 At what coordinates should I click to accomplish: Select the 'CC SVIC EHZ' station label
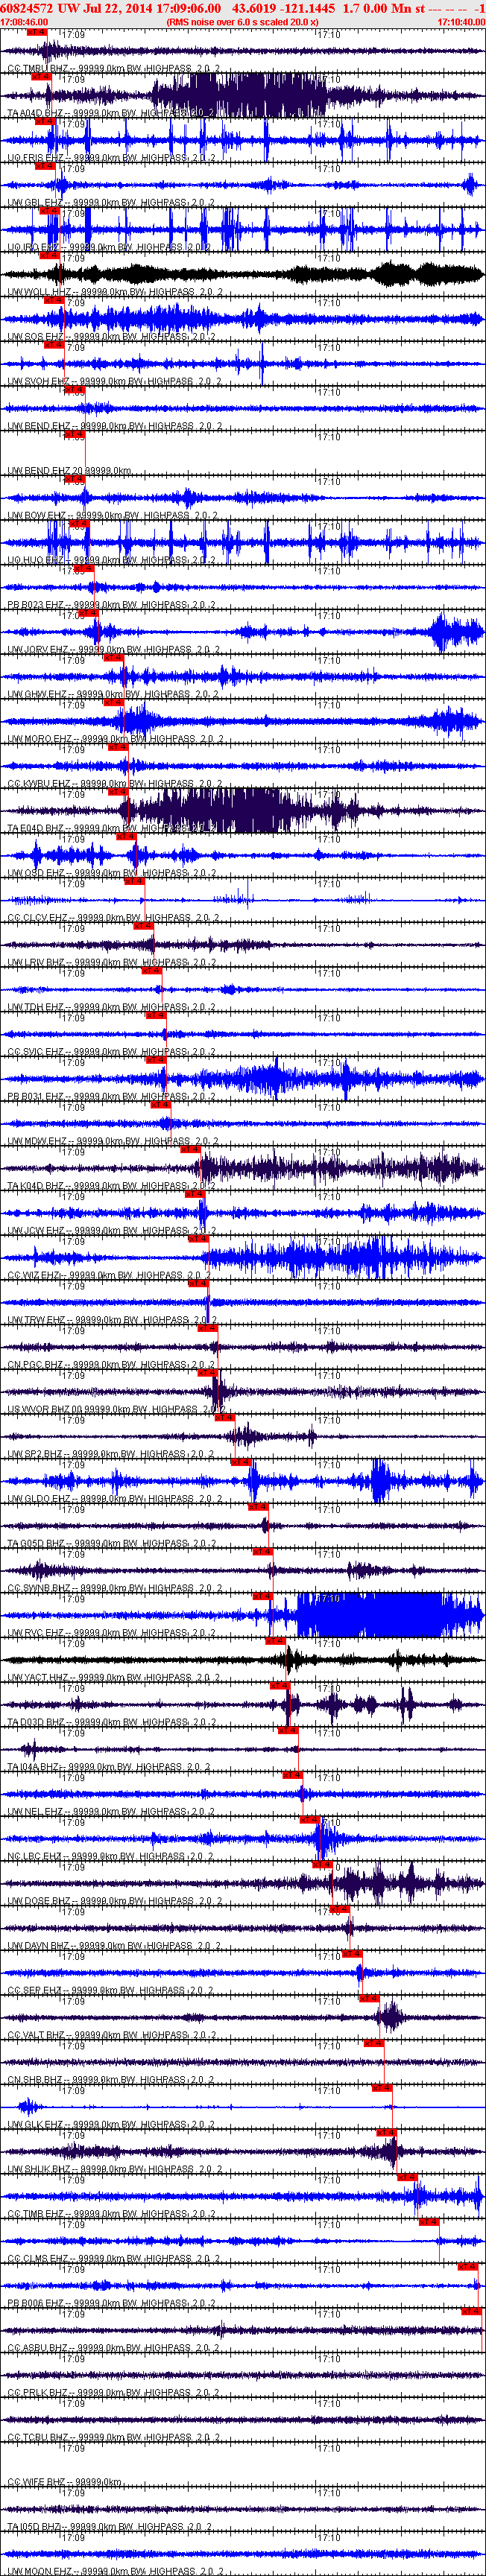36,1052
